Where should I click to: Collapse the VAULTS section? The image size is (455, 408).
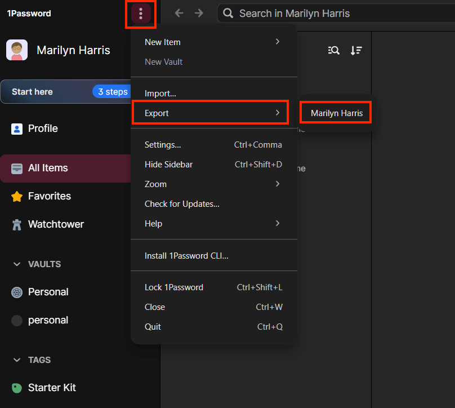click(17, 264)
